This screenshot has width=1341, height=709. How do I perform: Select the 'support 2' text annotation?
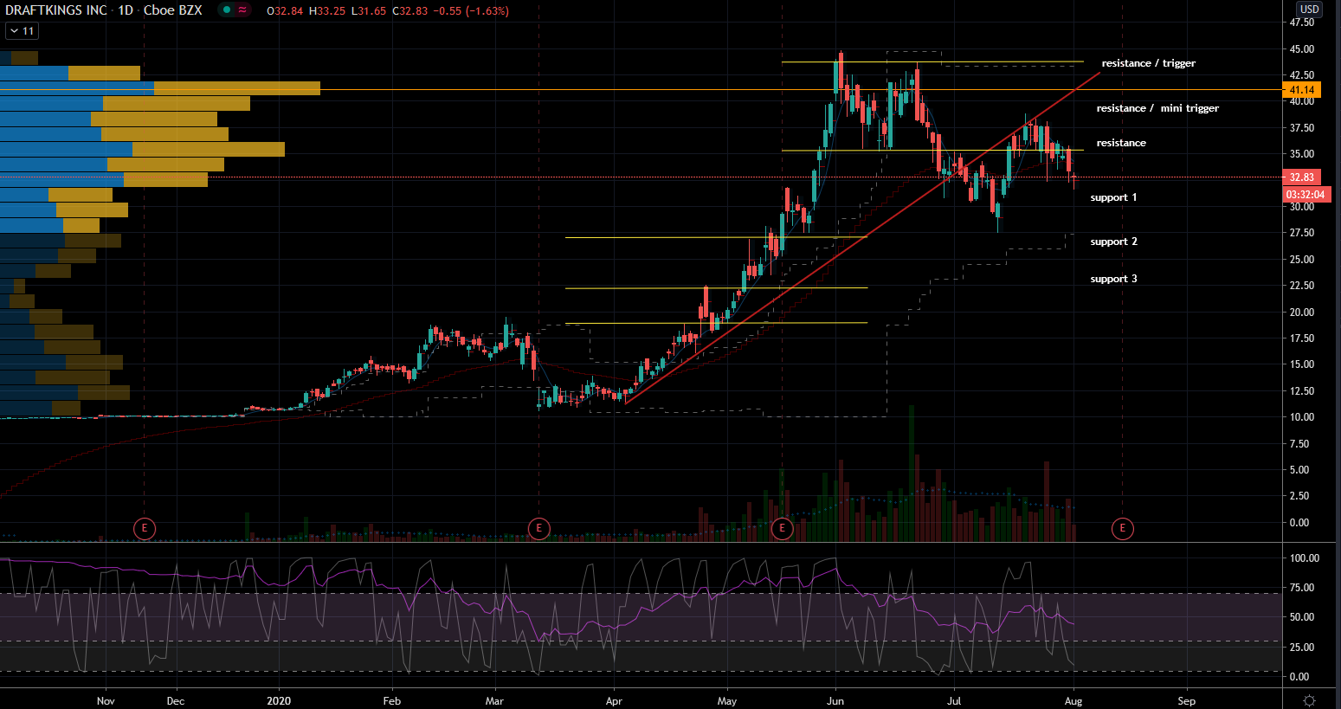point(1114,242)
